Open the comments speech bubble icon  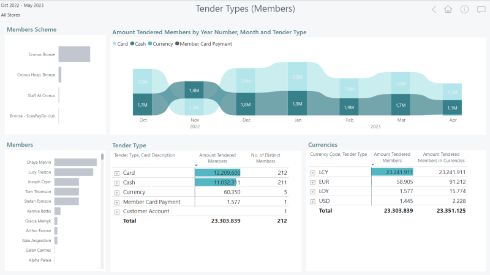coord(481,9)
